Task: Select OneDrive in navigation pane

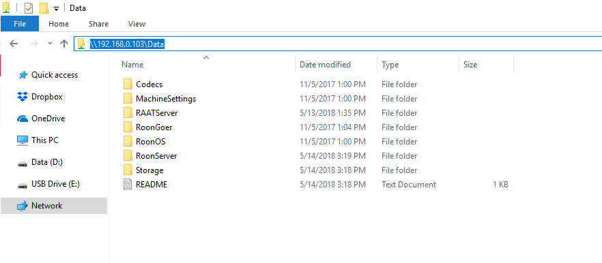Action: pyautogui.click(x=48, y=119)
